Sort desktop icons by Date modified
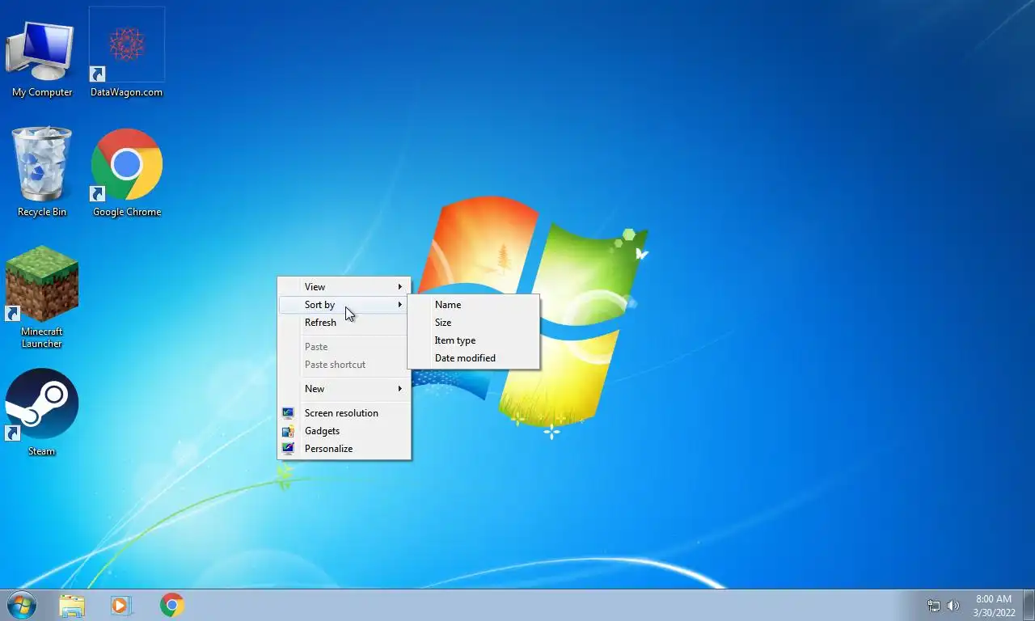Screen dimensions: 1035x621 coord(473,358)
